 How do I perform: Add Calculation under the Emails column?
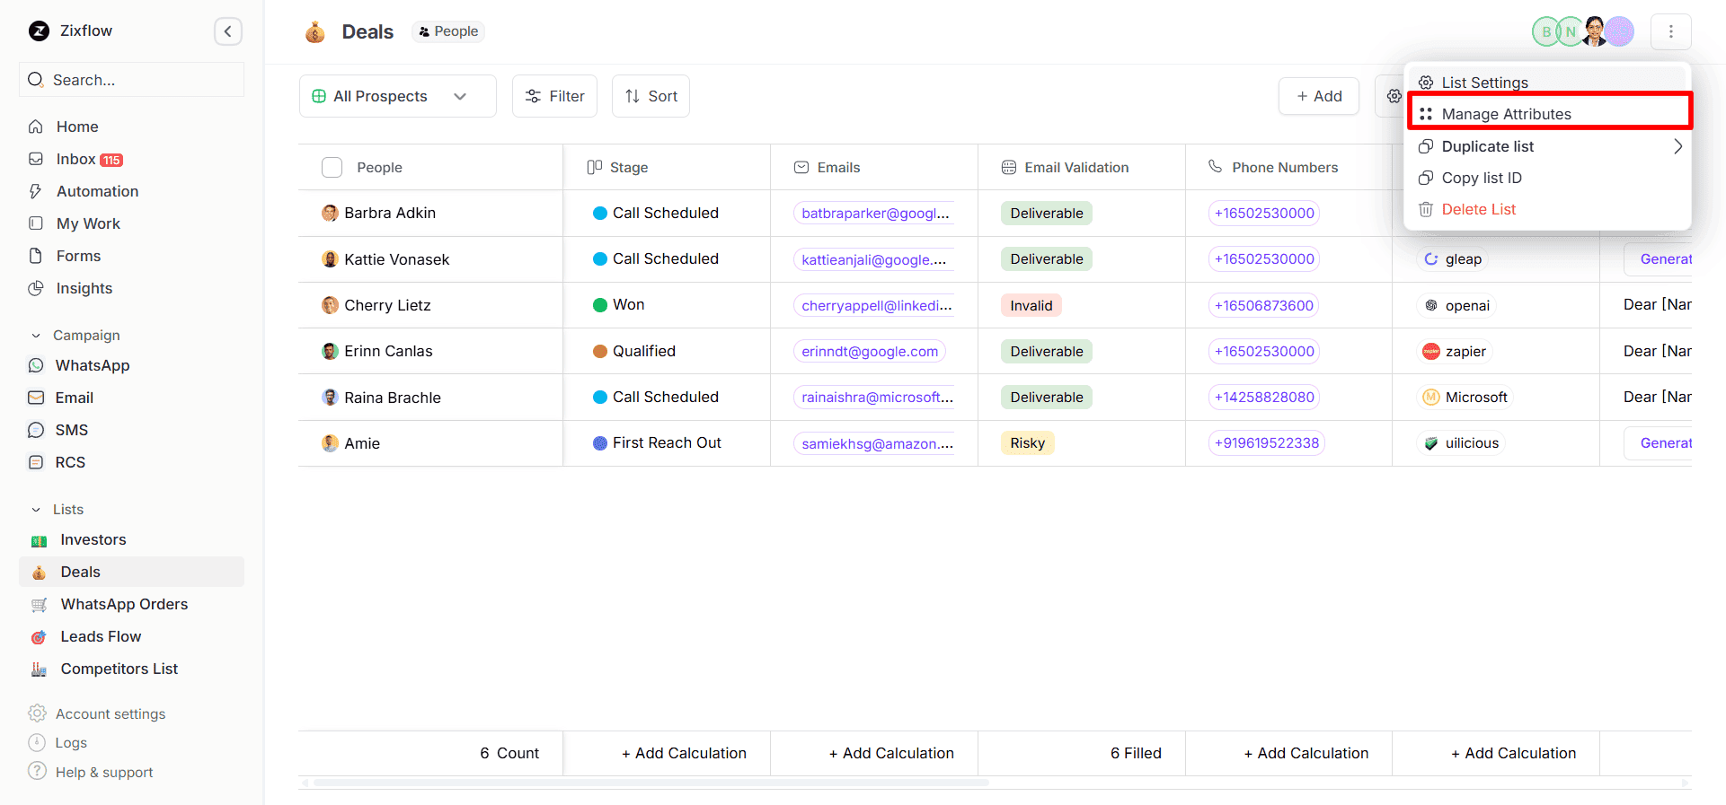pyautogui.click(x=891, y=753)
